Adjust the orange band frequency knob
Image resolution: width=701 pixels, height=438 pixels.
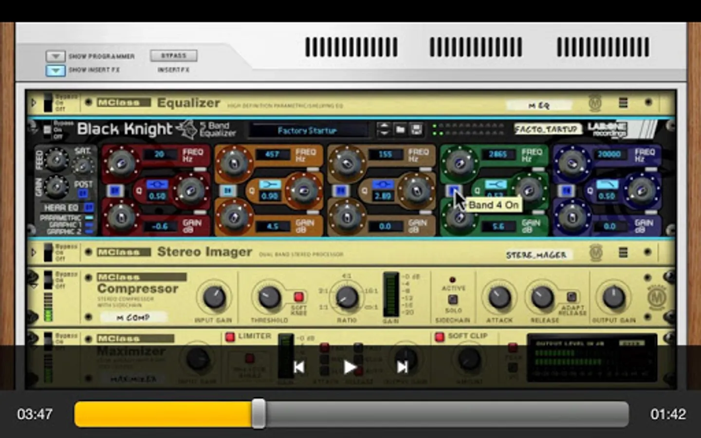[234, 163]
